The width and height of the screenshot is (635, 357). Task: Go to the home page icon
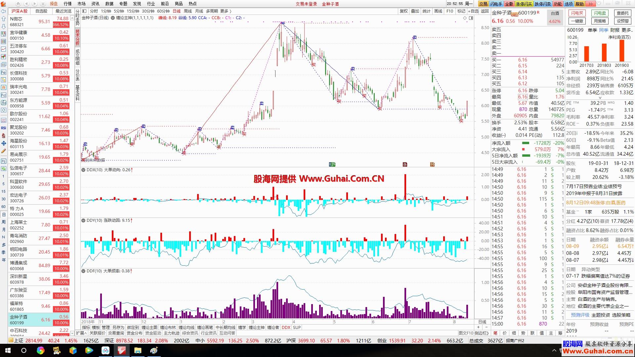click(18, 4)
